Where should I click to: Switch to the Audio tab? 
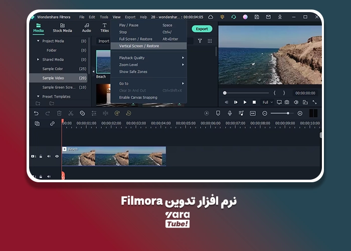coord(86,28)
